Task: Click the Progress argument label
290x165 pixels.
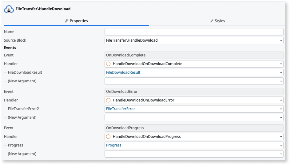Action: (16, 145)
